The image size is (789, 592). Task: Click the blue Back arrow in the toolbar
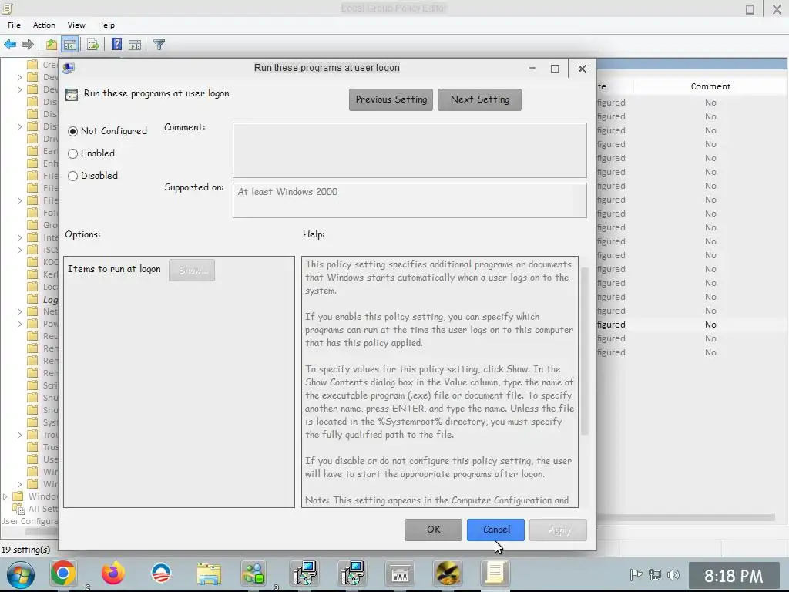[9, 45]
